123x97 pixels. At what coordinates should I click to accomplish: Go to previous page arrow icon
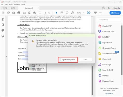click(x=35, y=13)
